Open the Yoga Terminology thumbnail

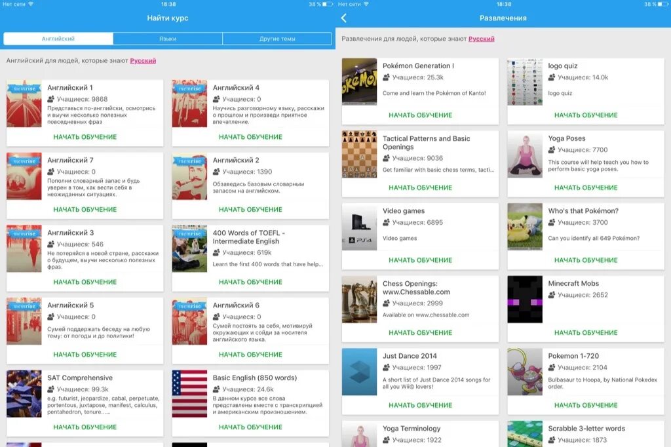(x=360, y=434)
